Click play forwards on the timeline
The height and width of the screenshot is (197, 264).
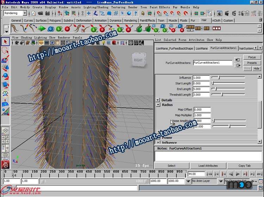pos(238,174)
